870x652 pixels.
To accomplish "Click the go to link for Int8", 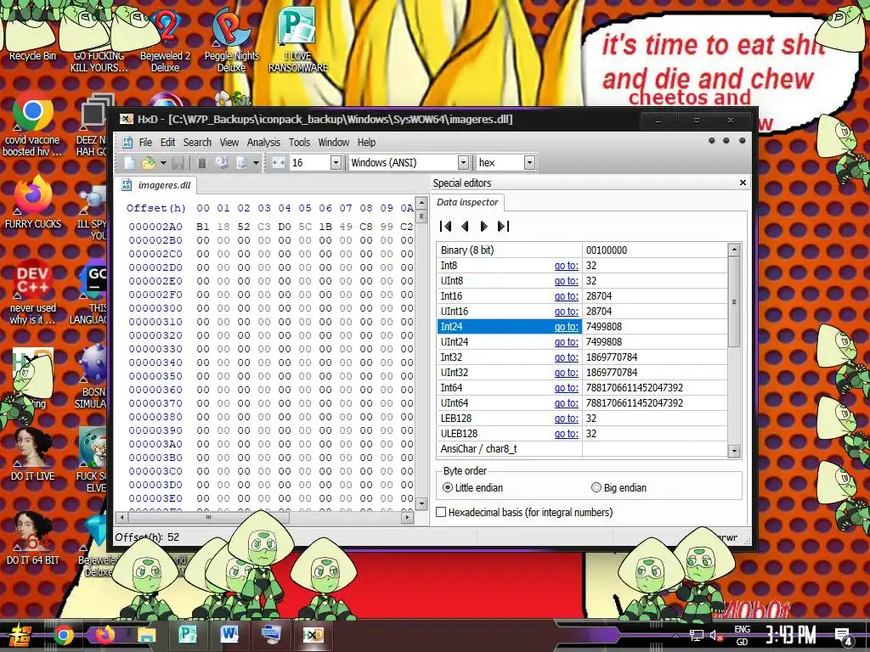I will (566, 266).
